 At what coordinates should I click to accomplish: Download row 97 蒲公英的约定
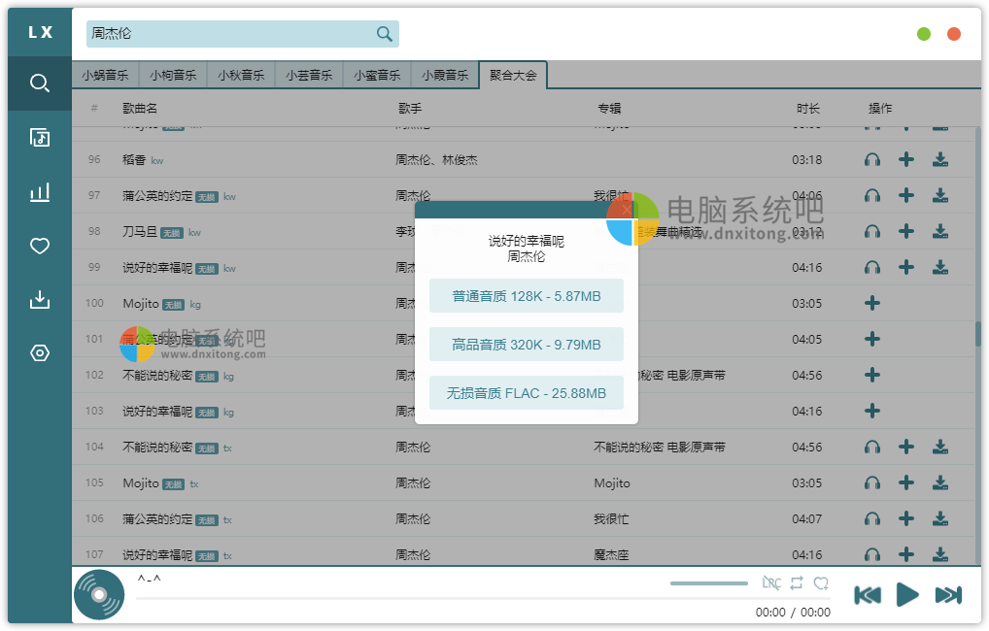click(940, 196)
